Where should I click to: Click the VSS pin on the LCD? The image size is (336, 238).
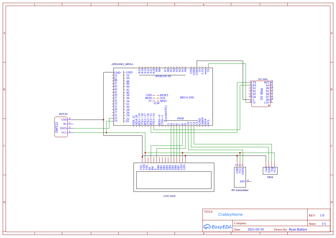141,167
